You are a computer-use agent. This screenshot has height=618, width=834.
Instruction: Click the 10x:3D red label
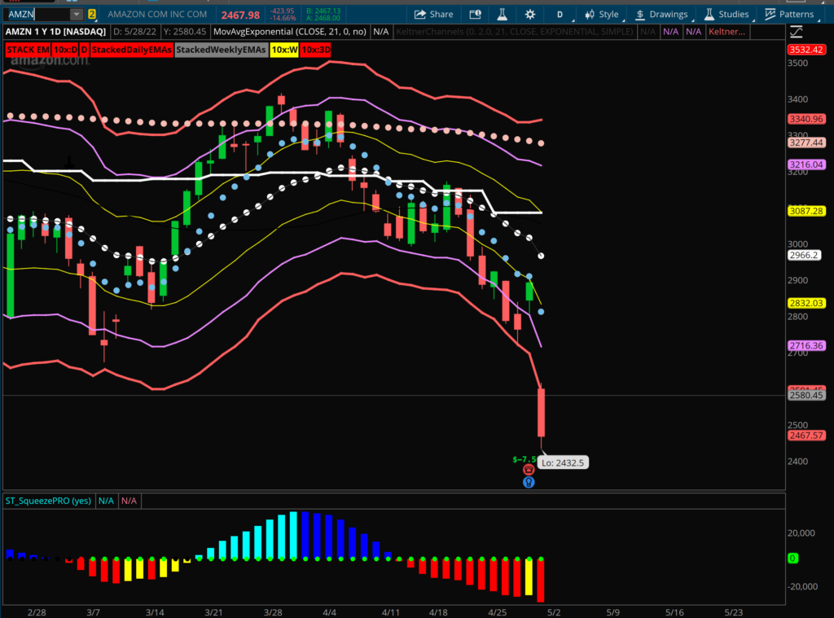pos(316,50)
